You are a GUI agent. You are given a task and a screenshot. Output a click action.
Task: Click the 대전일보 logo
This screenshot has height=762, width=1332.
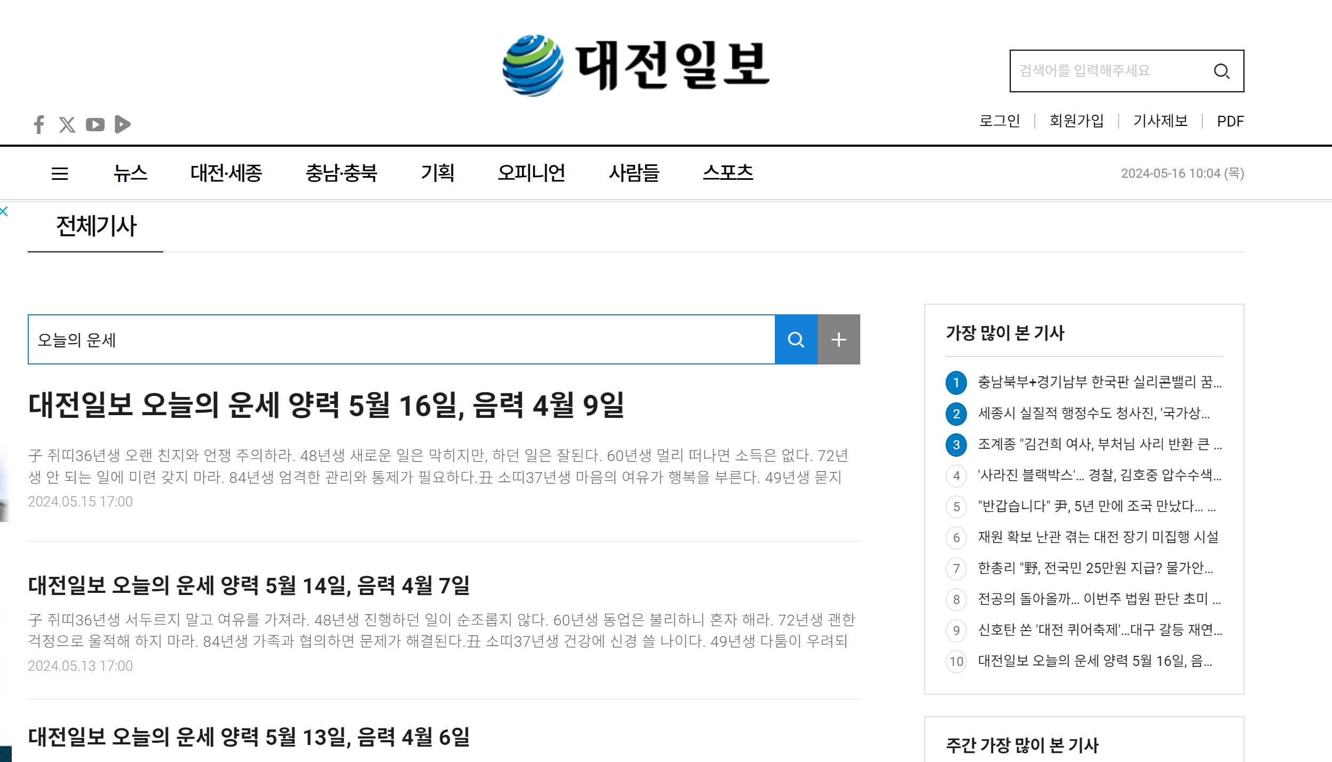[x=636, y=65]
